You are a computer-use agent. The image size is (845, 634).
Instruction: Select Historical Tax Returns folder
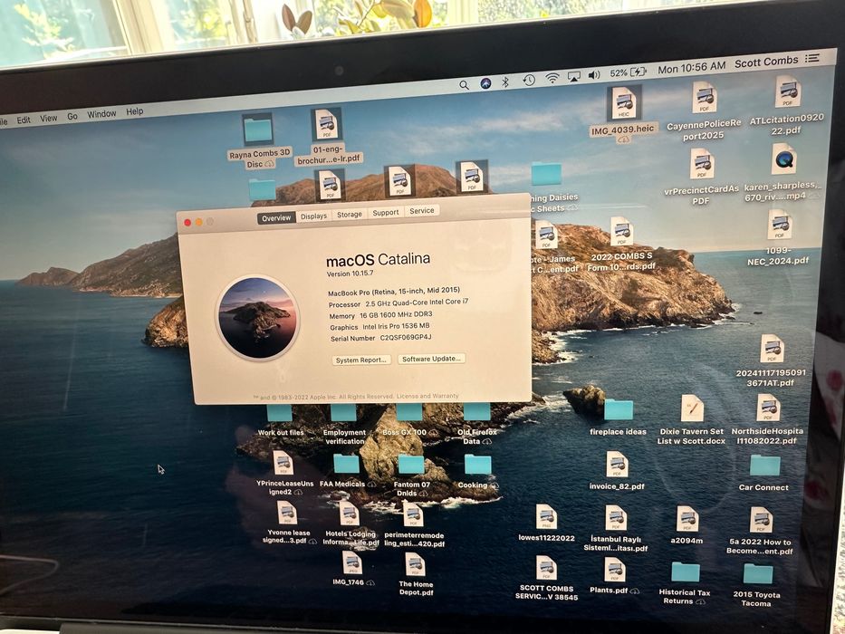(x=685, y=572)
